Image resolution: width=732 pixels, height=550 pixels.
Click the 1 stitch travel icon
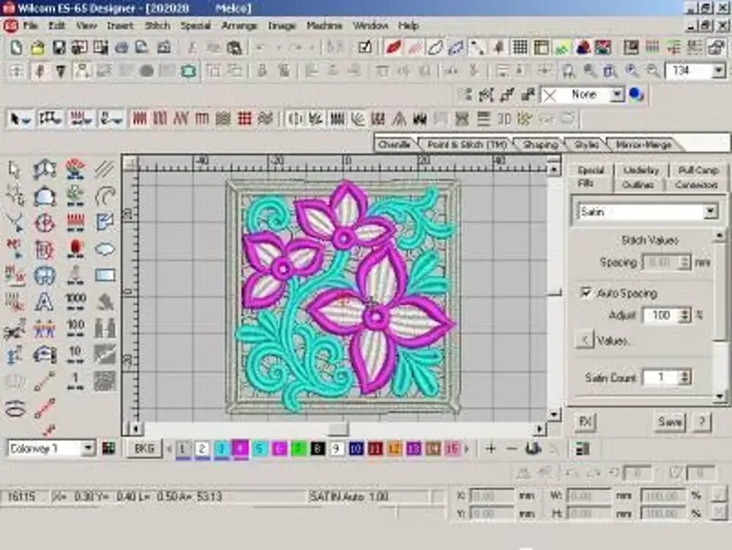point(75,381)
